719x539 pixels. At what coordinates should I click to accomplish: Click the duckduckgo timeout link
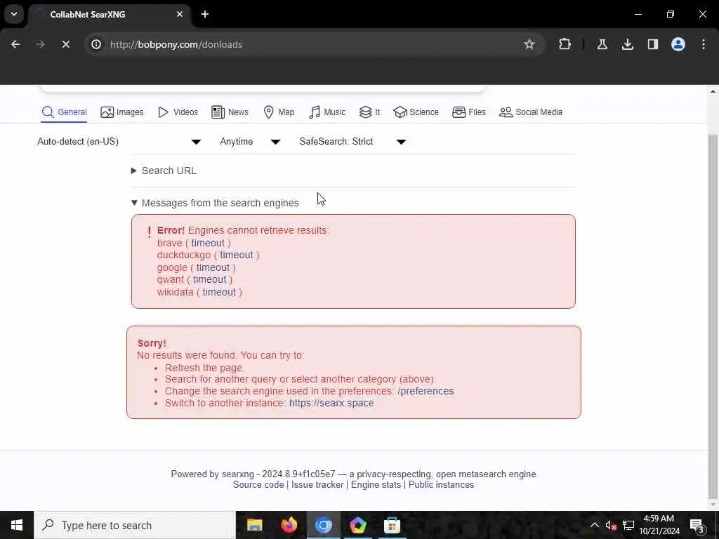236,255
